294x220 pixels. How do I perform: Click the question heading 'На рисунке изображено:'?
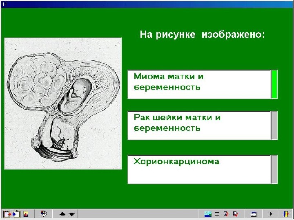pyautogui.click(x=202, y=35)
